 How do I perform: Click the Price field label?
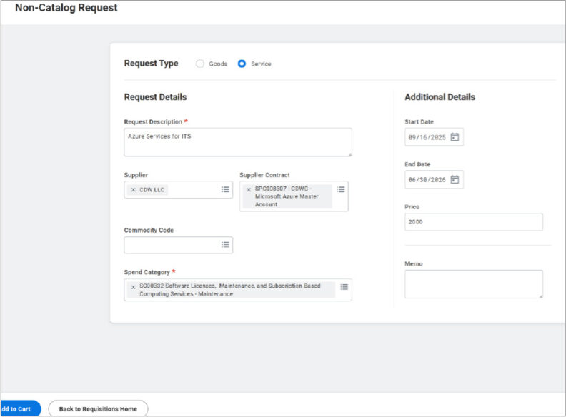412,206
